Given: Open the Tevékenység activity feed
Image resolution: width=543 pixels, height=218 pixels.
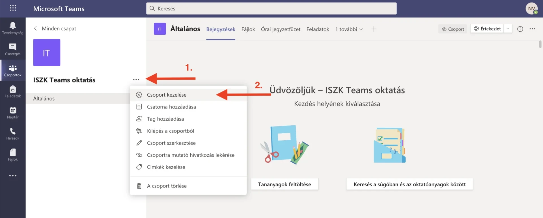Looking at the screenshot, I should point(13,28).
